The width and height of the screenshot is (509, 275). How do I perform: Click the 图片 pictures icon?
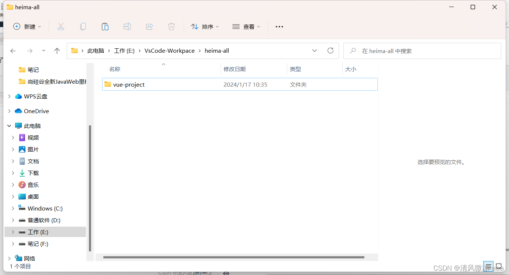click(22, 149)
